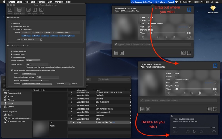Switch to the Status Menu preferences tab
This screenshot has width=222, height=139.
click(19, 11)
